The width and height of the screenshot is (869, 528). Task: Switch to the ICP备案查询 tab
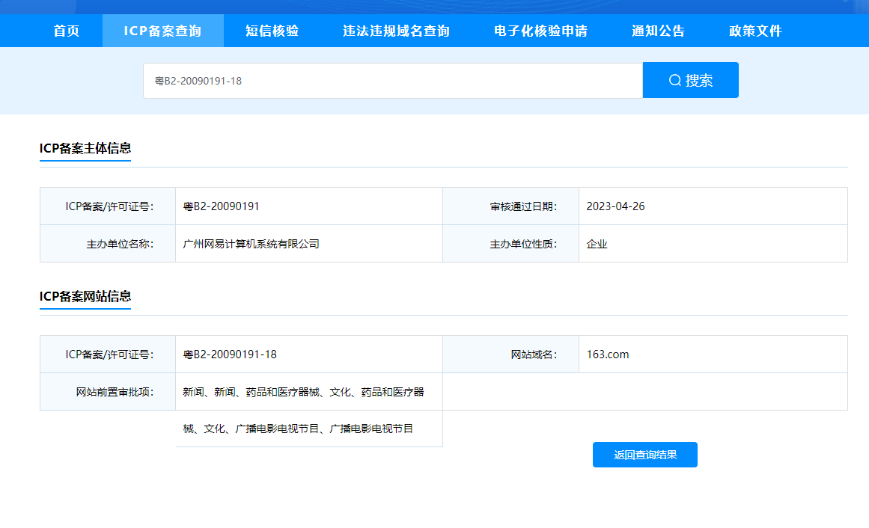click(162, 31)
